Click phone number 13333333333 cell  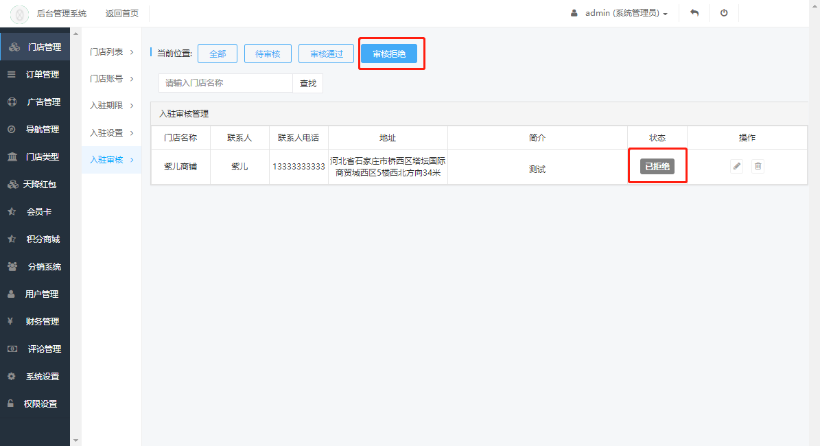(x=298, y=167)
